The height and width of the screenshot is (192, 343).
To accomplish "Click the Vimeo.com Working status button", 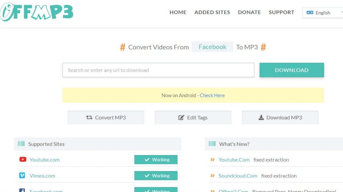I will click(156, 176).
